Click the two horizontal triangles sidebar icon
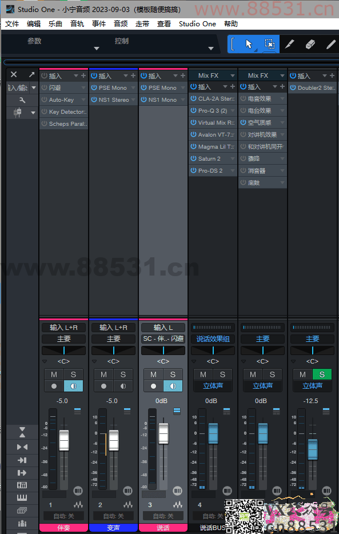 pos(22,447)
